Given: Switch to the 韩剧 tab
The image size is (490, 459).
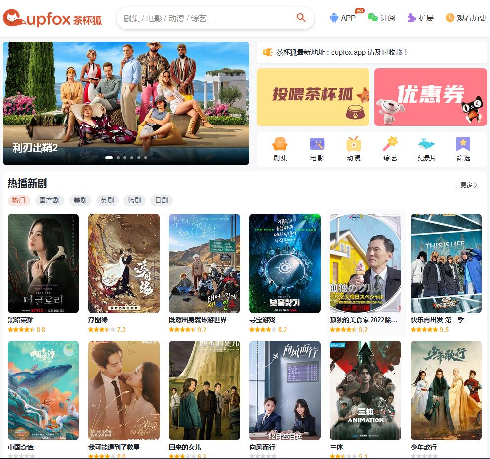Looking at the screenshot, I should pyautogui.click(x=134, y=200).
